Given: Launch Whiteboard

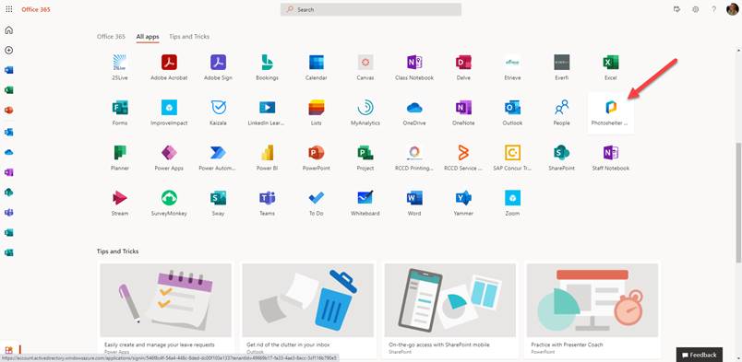Looking at the screenshot, I should [365, 204].
